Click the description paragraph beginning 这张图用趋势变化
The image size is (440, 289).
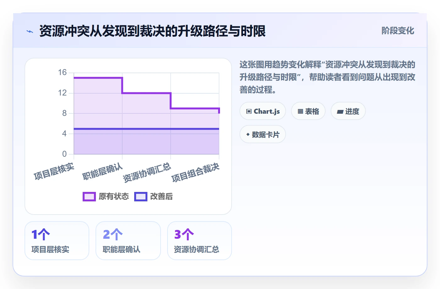coord(327,77)
